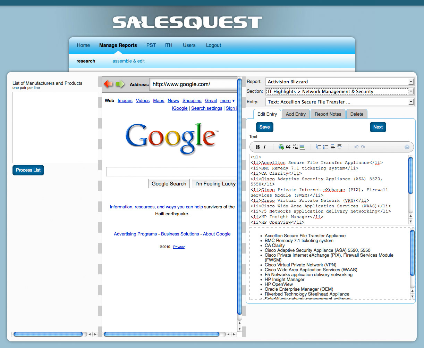
Task: Apply italic formatting with the I icon
Action: point(264,147)
